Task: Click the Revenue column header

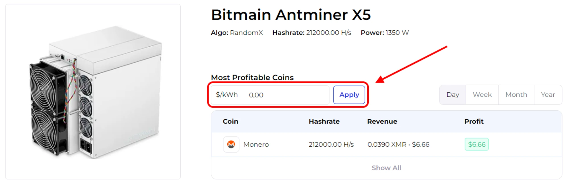Action: [382, 121]
